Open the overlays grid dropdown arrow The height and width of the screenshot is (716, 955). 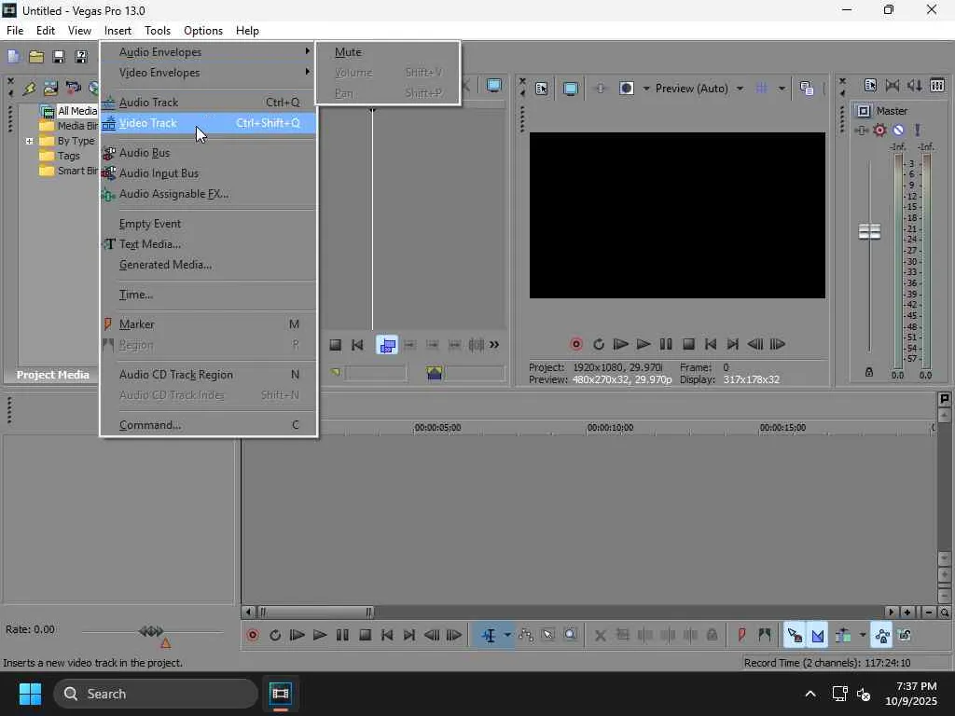[x=782, y=89]
